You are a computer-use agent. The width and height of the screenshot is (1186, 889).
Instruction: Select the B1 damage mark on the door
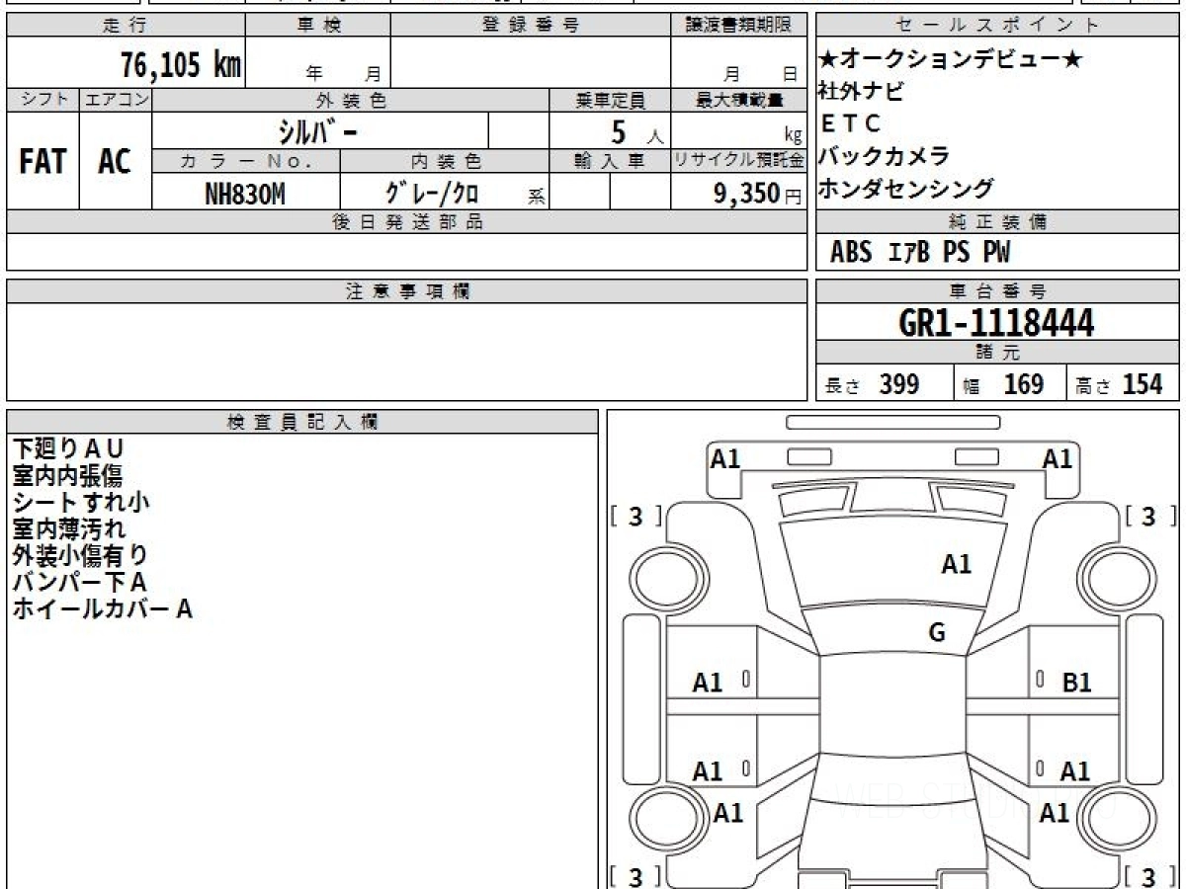click(x=1076, y=682)
